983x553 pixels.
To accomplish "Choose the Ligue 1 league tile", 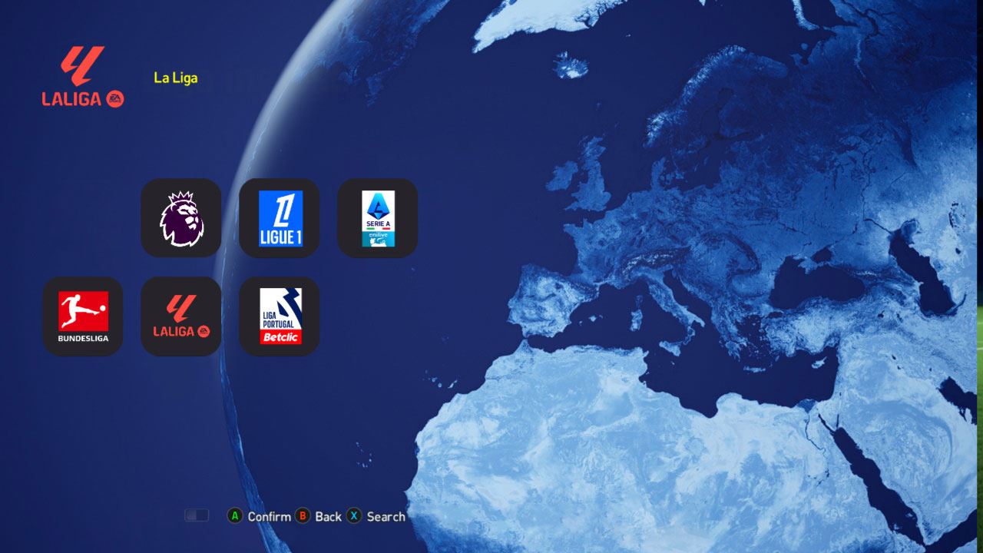I will pyautogui.click(x=280, y=218).
